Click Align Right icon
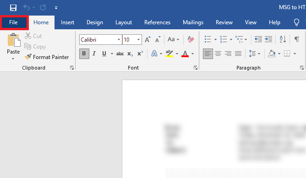The width and height of the screenshot is (306, 178). tap(228, 54)
